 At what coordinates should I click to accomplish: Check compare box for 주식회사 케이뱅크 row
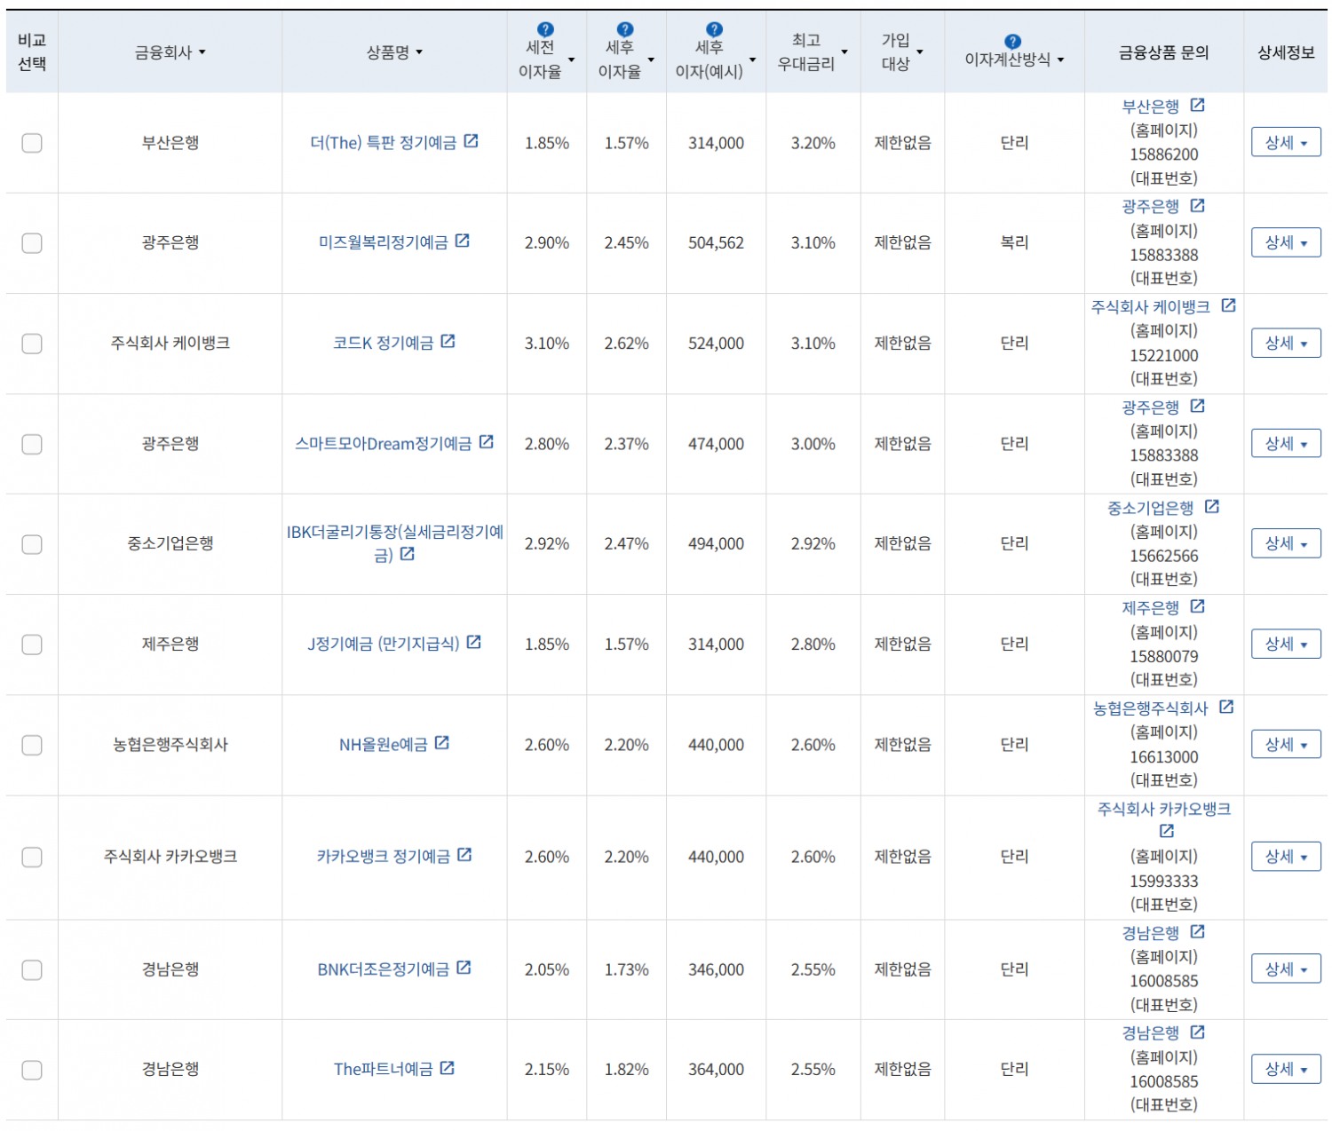tap(32, 344)
